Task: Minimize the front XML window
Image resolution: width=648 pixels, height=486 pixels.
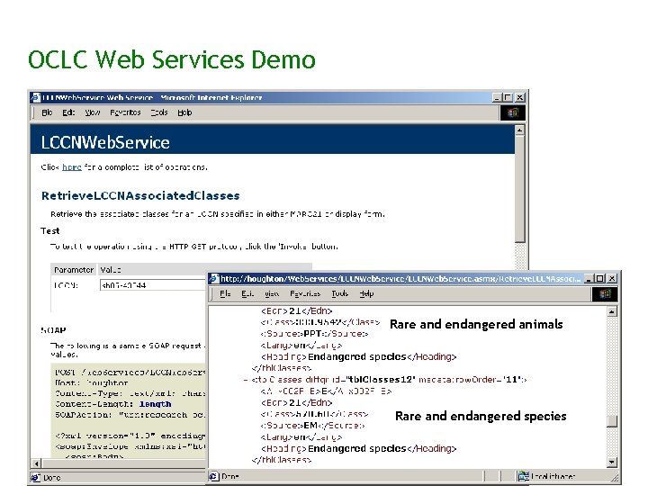Action: click(589, 278)
